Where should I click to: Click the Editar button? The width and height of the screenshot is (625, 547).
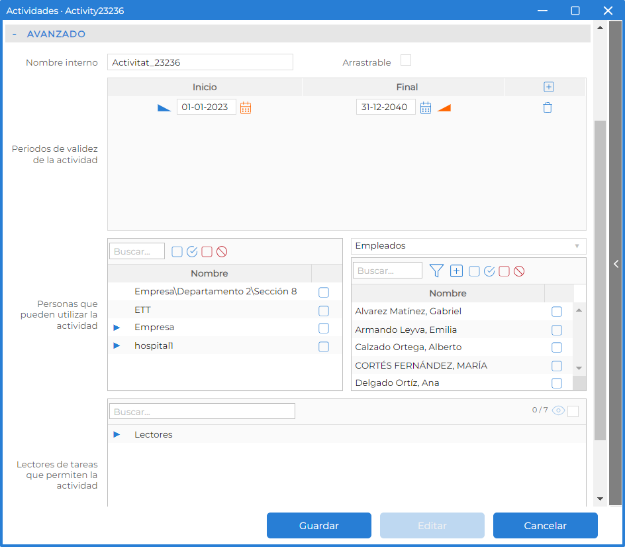pyautogui.click(x=432, y=525)
